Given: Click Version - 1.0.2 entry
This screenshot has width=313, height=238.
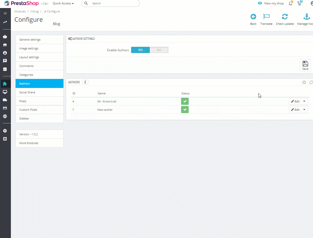Looking at the screenshot, I should (x=39, y=134).
